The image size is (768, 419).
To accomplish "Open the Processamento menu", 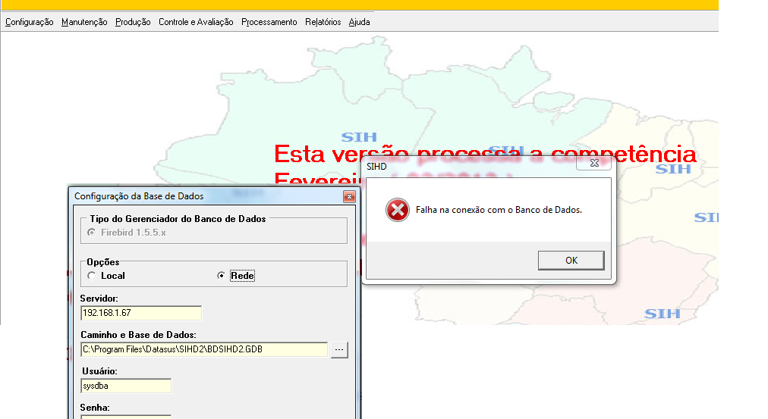I will pos(269,22).
